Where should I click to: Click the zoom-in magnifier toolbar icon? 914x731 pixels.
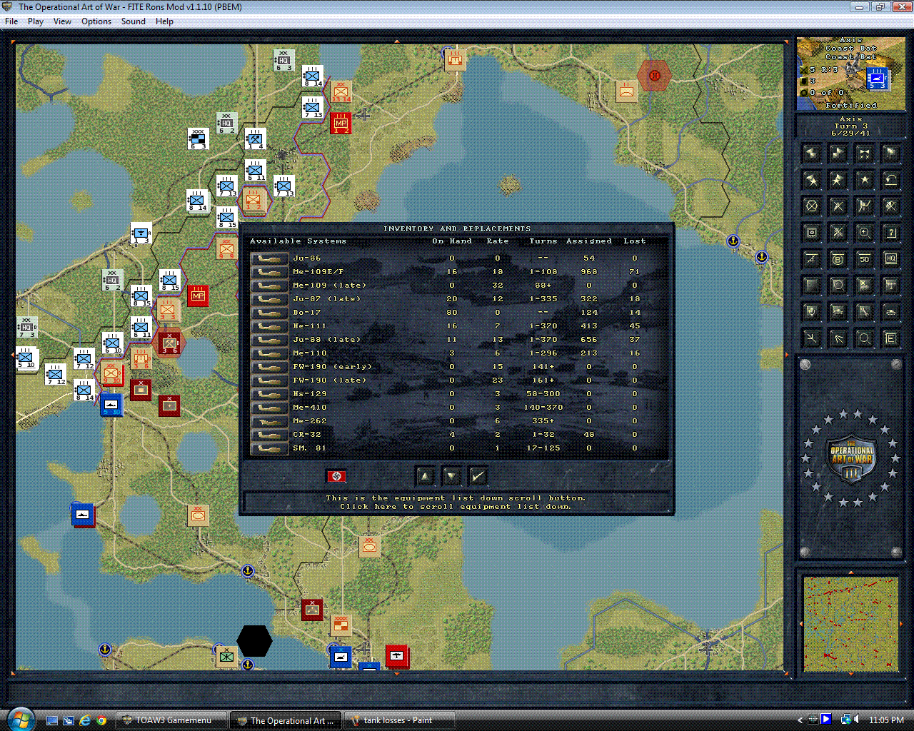(x=865, y=233)
